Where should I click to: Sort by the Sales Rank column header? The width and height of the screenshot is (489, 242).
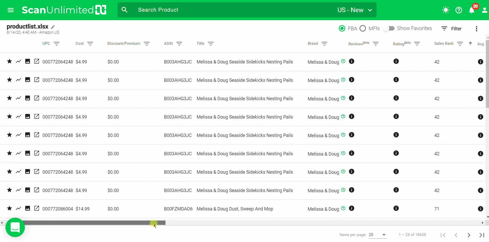[444, 43]
